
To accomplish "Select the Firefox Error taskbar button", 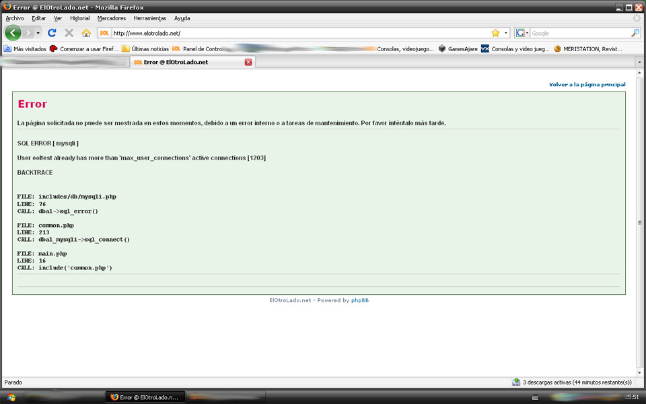I will (145, 397).
